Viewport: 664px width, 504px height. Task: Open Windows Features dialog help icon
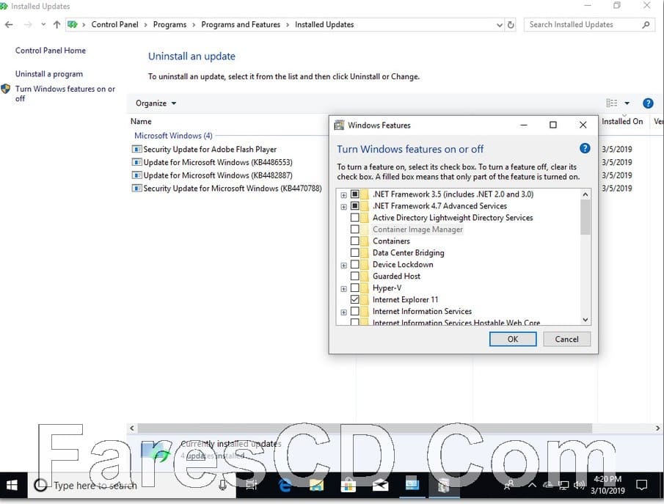584,148
